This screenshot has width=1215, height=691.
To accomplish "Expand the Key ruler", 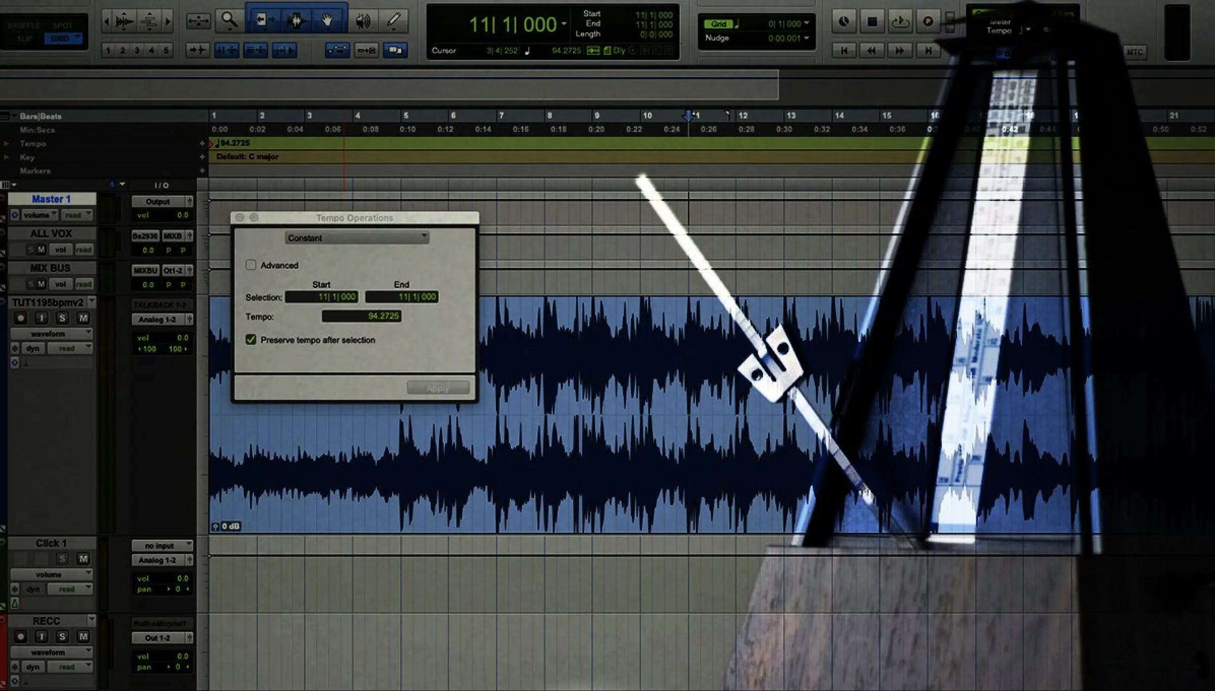I will coord(6,157).
